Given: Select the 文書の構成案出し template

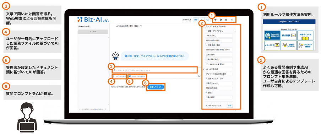Looking at the screenshot, I should click(219, 59).
